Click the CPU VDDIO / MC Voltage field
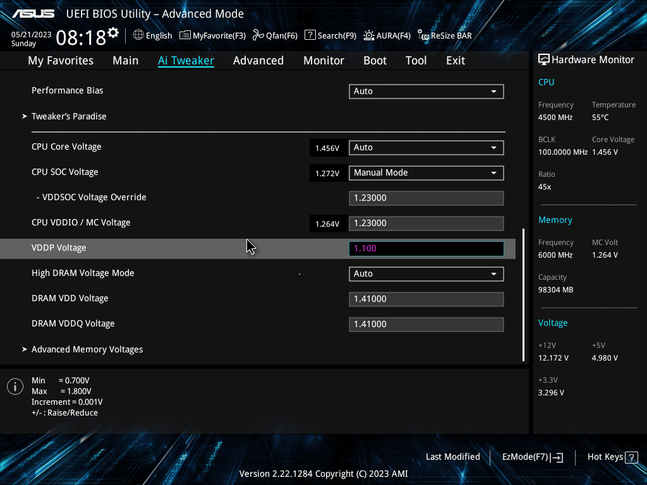Screen dimensions: 647x485 click(426, 223)
